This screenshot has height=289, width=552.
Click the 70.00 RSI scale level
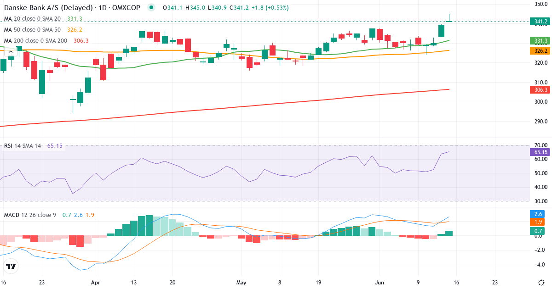[x=540, y=145]
